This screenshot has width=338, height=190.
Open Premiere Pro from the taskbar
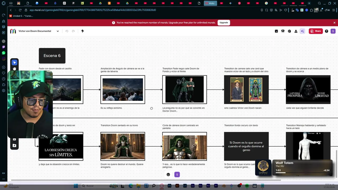[x=216, y=186]
